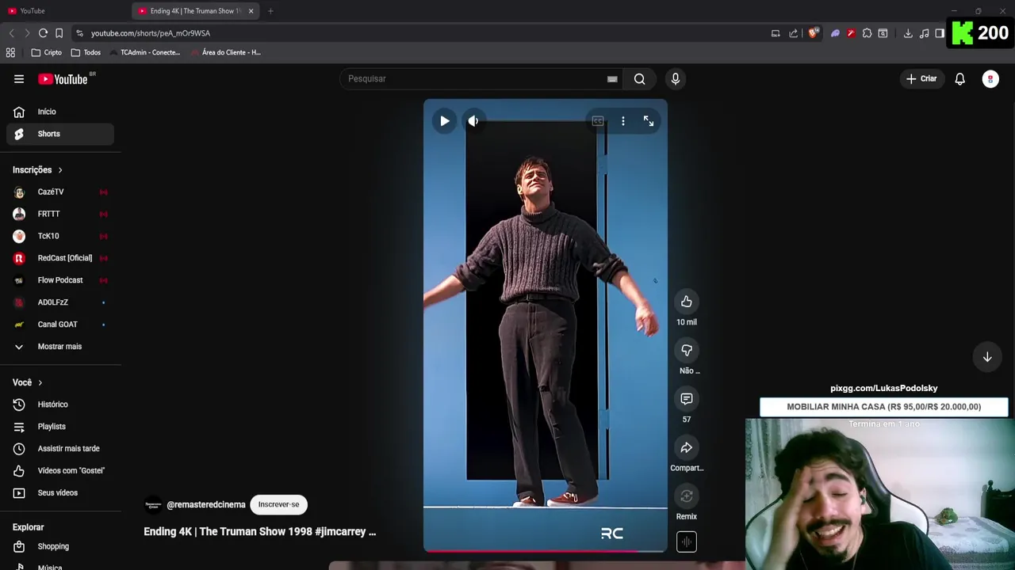Expand the Inscrições section
1015x570 pixels.
(37, 169)
